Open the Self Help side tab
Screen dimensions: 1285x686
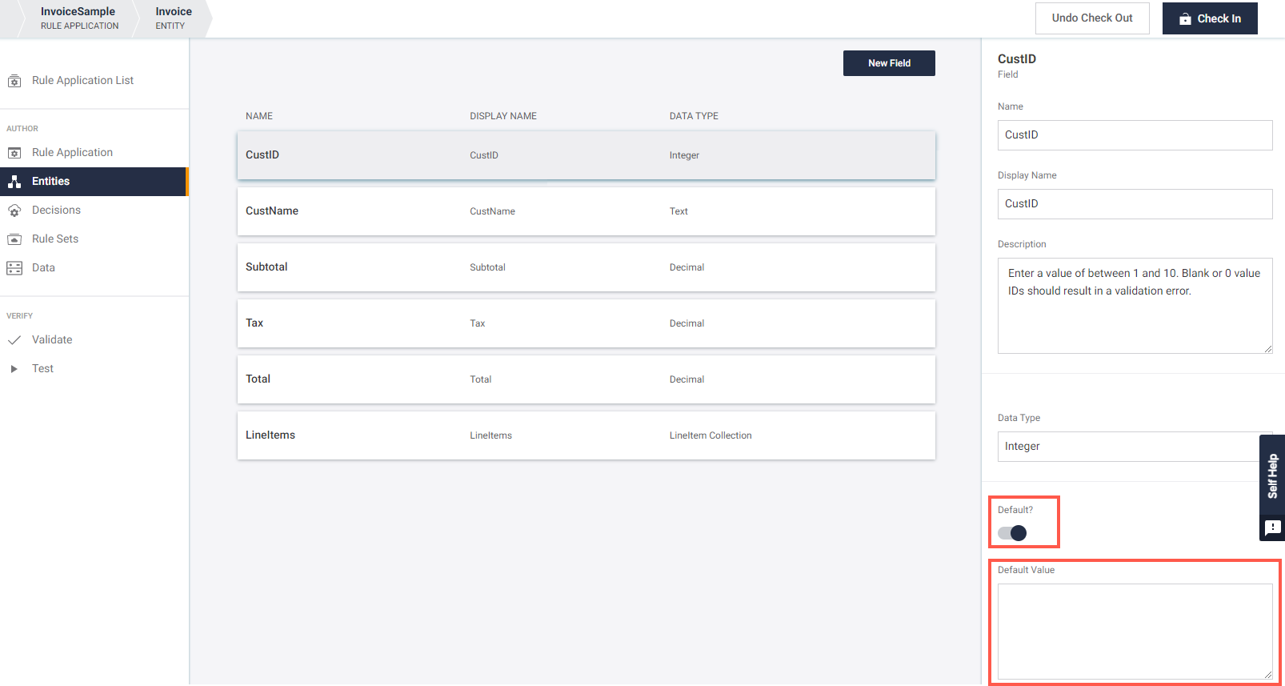(x=1272, y=475)
